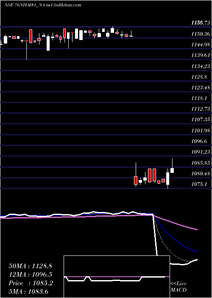This screenshot has width=212, height=298.
Task: Click the 1144.98 price axis label
Action: click(201, 45)
